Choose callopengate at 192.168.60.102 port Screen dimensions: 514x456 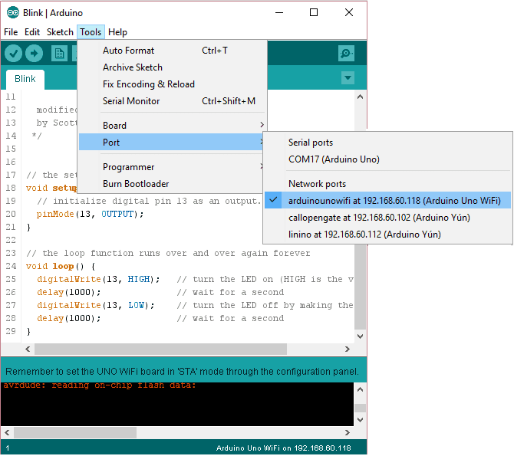coord(379,217)
